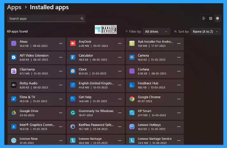Switch to list view layout
This screenshot has height=148, width=227.
pos(204,18)
